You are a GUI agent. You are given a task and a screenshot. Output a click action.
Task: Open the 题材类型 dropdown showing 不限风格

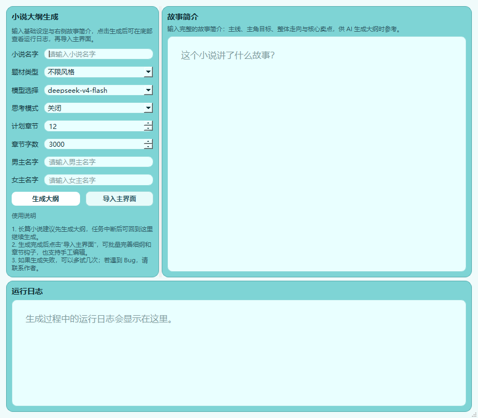click(x=98, y=72)
